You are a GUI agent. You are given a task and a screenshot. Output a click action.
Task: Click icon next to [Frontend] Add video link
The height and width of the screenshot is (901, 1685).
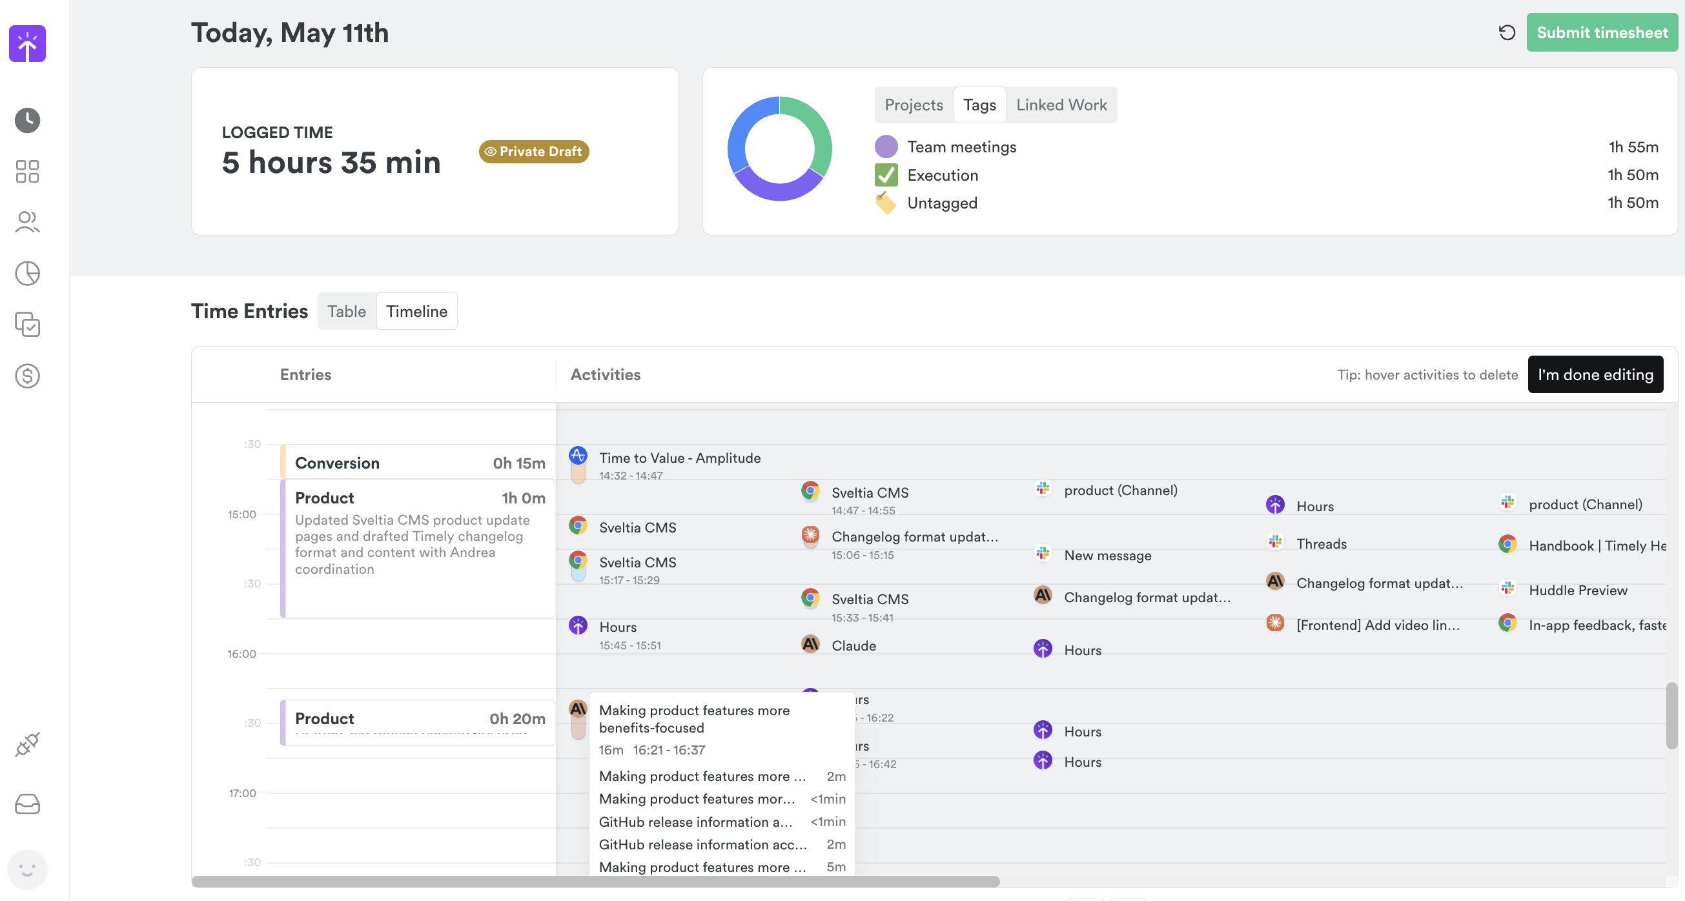1275,622
